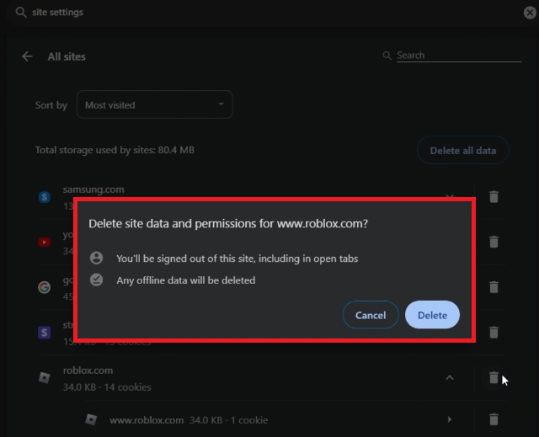Expand the samsung.com row chevron
Image resolution: width=539 pixels, height=437 pixels.
[450, 196]
